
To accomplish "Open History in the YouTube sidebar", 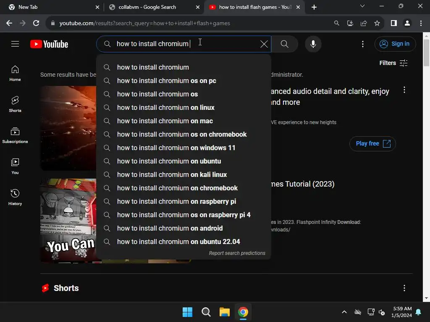I will (x=15, y=197).
